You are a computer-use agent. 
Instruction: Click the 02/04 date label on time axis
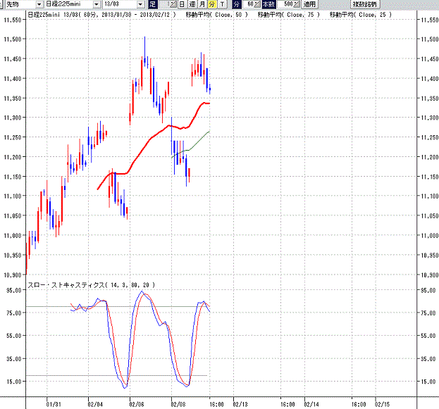95,404
